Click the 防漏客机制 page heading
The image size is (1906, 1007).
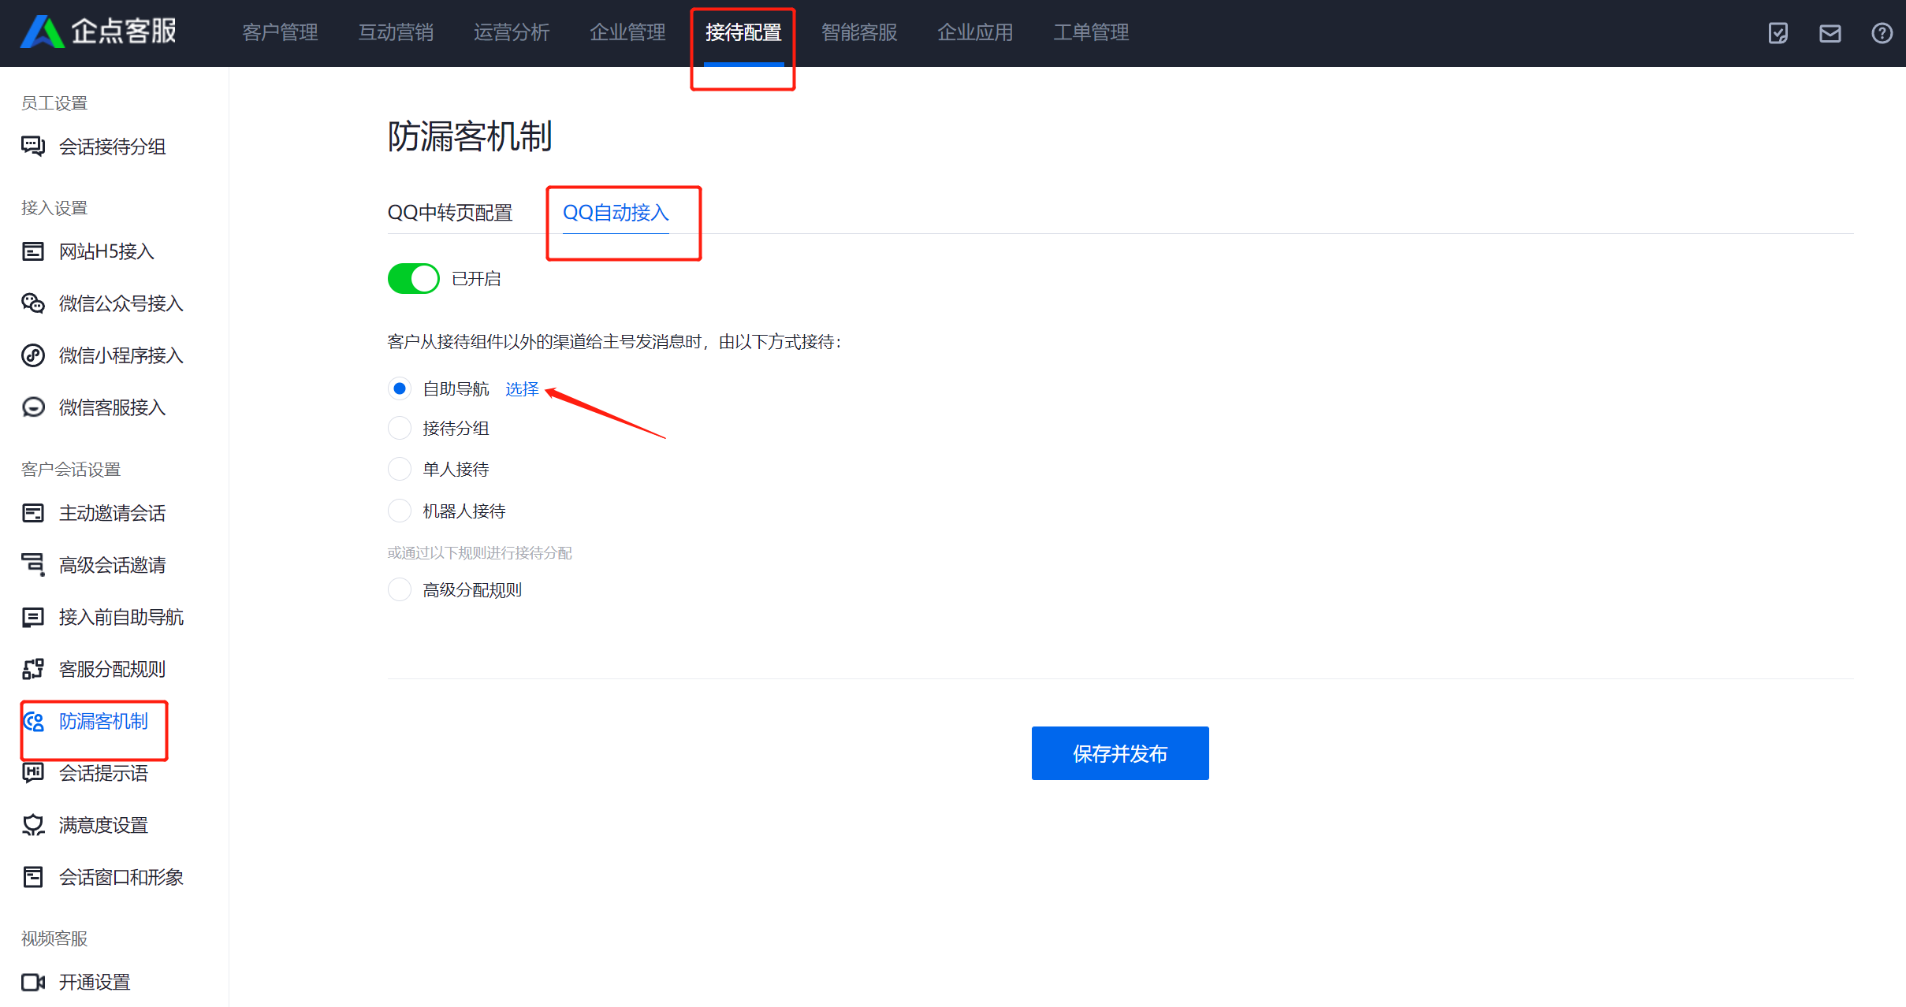(470, 136)
